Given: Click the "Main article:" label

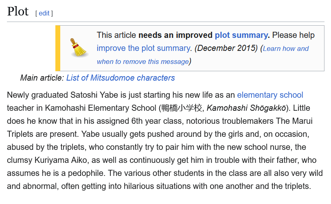Looking at the screenshot, I should [x=42, y=78].
